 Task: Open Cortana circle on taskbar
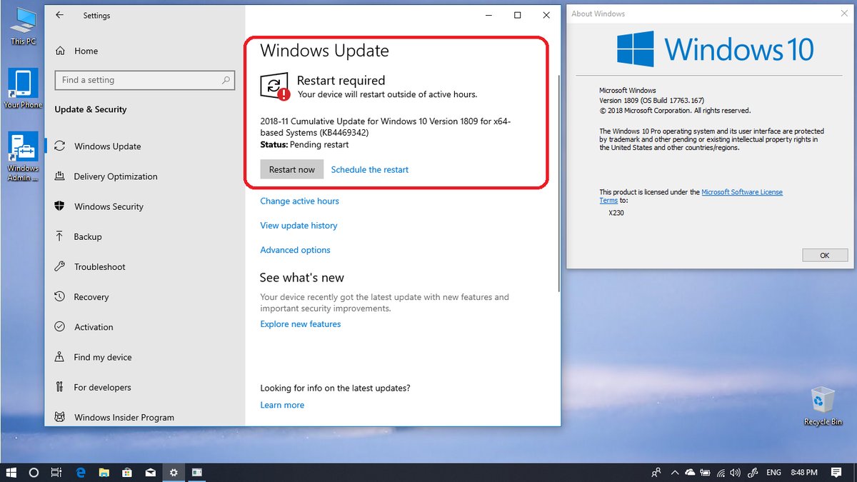(34, 472)
